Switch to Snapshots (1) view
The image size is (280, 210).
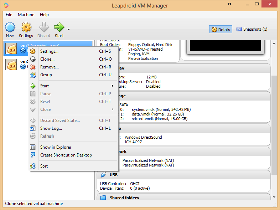252,29
